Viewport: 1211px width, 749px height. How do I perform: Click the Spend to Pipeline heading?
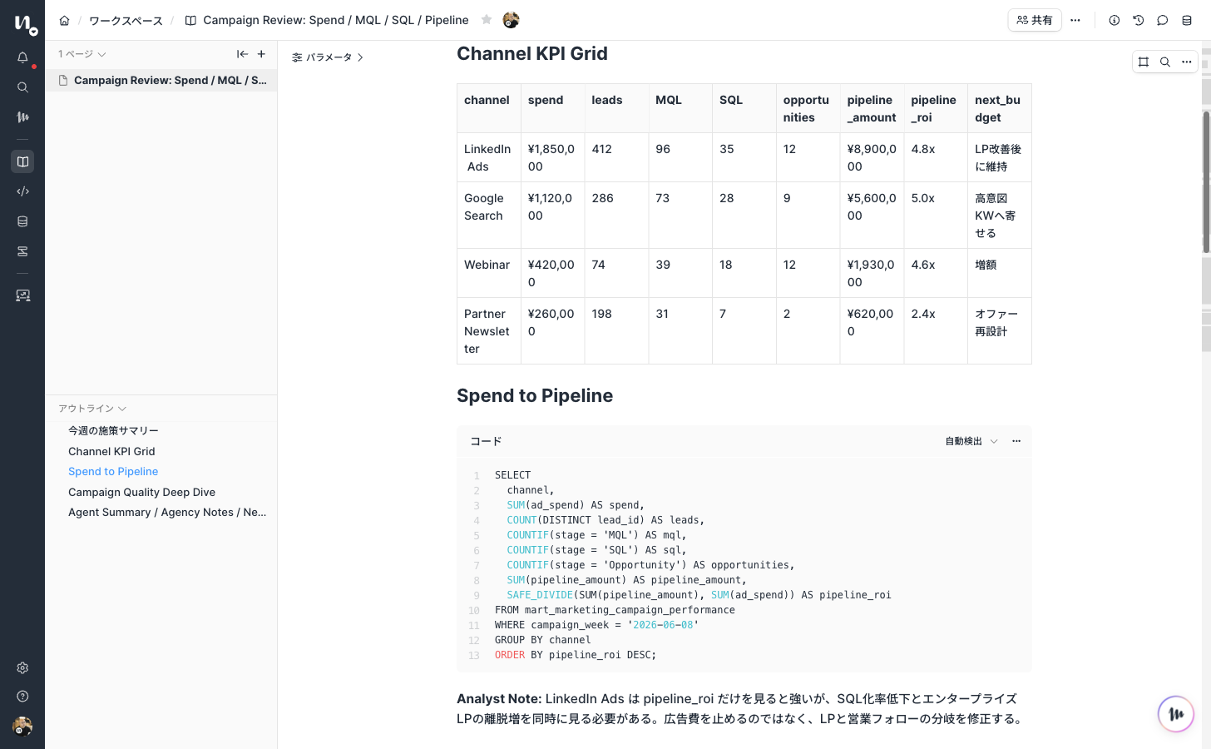[535, 395]
